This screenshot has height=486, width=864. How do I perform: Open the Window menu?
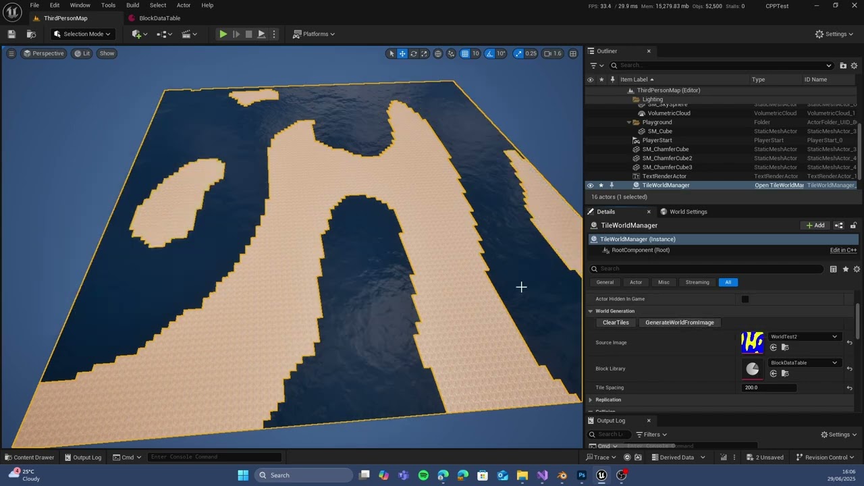[x=80, y=5]
